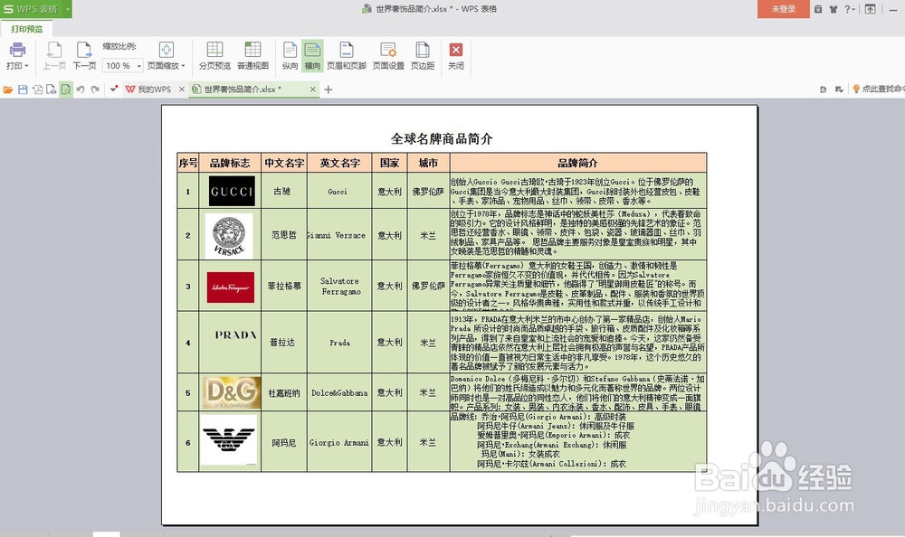Switch to 普通视图 normal view

coord(252,56)
